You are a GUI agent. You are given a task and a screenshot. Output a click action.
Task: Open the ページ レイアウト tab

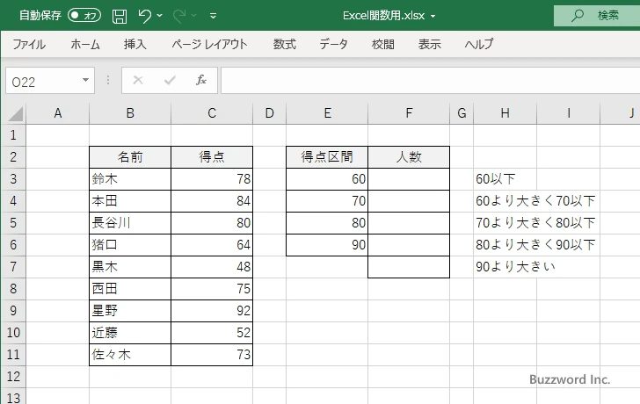[209, 44]
